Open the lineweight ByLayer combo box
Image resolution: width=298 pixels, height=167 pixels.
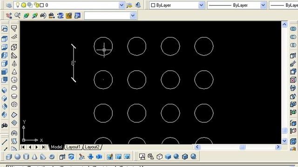coord(284,5)
